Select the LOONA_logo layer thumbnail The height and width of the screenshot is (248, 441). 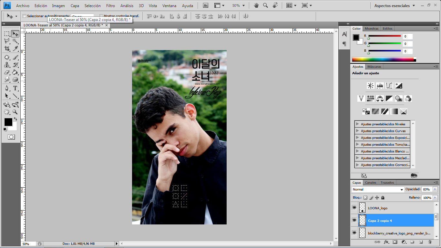click(362, 208)
